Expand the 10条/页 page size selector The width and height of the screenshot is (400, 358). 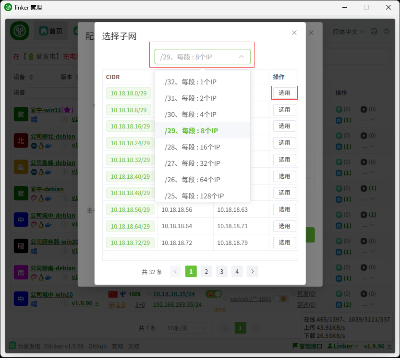(187, 328)
